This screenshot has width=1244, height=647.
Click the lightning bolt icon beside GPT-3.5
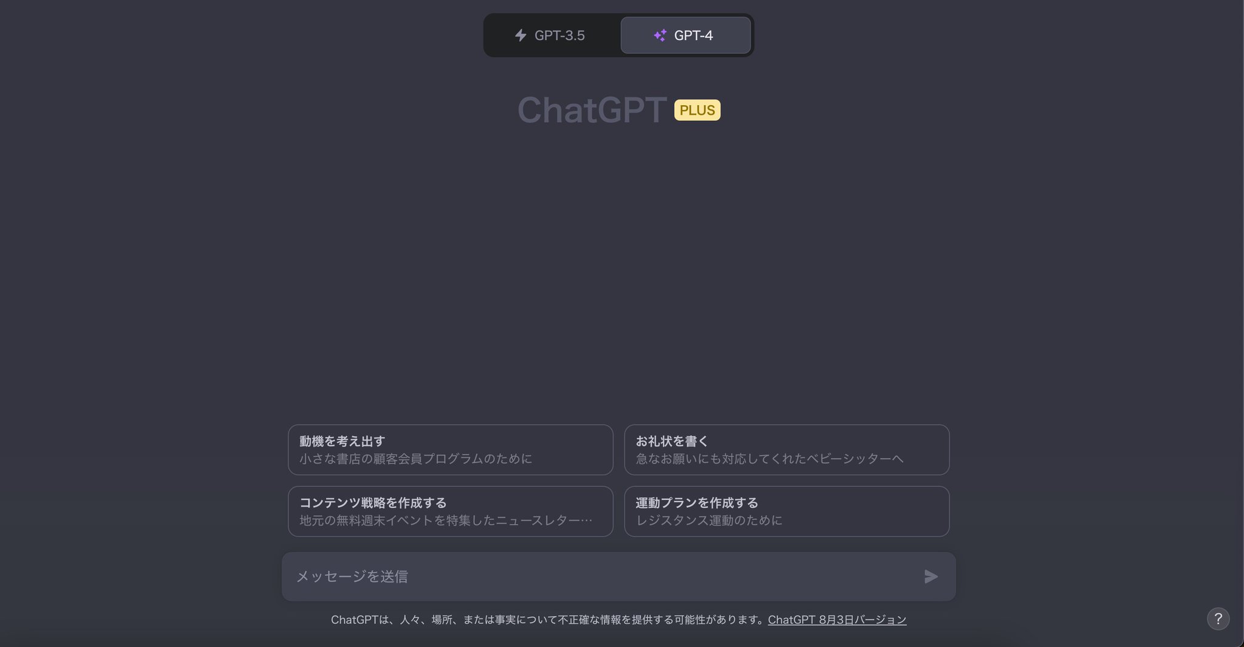pos(521,35)
